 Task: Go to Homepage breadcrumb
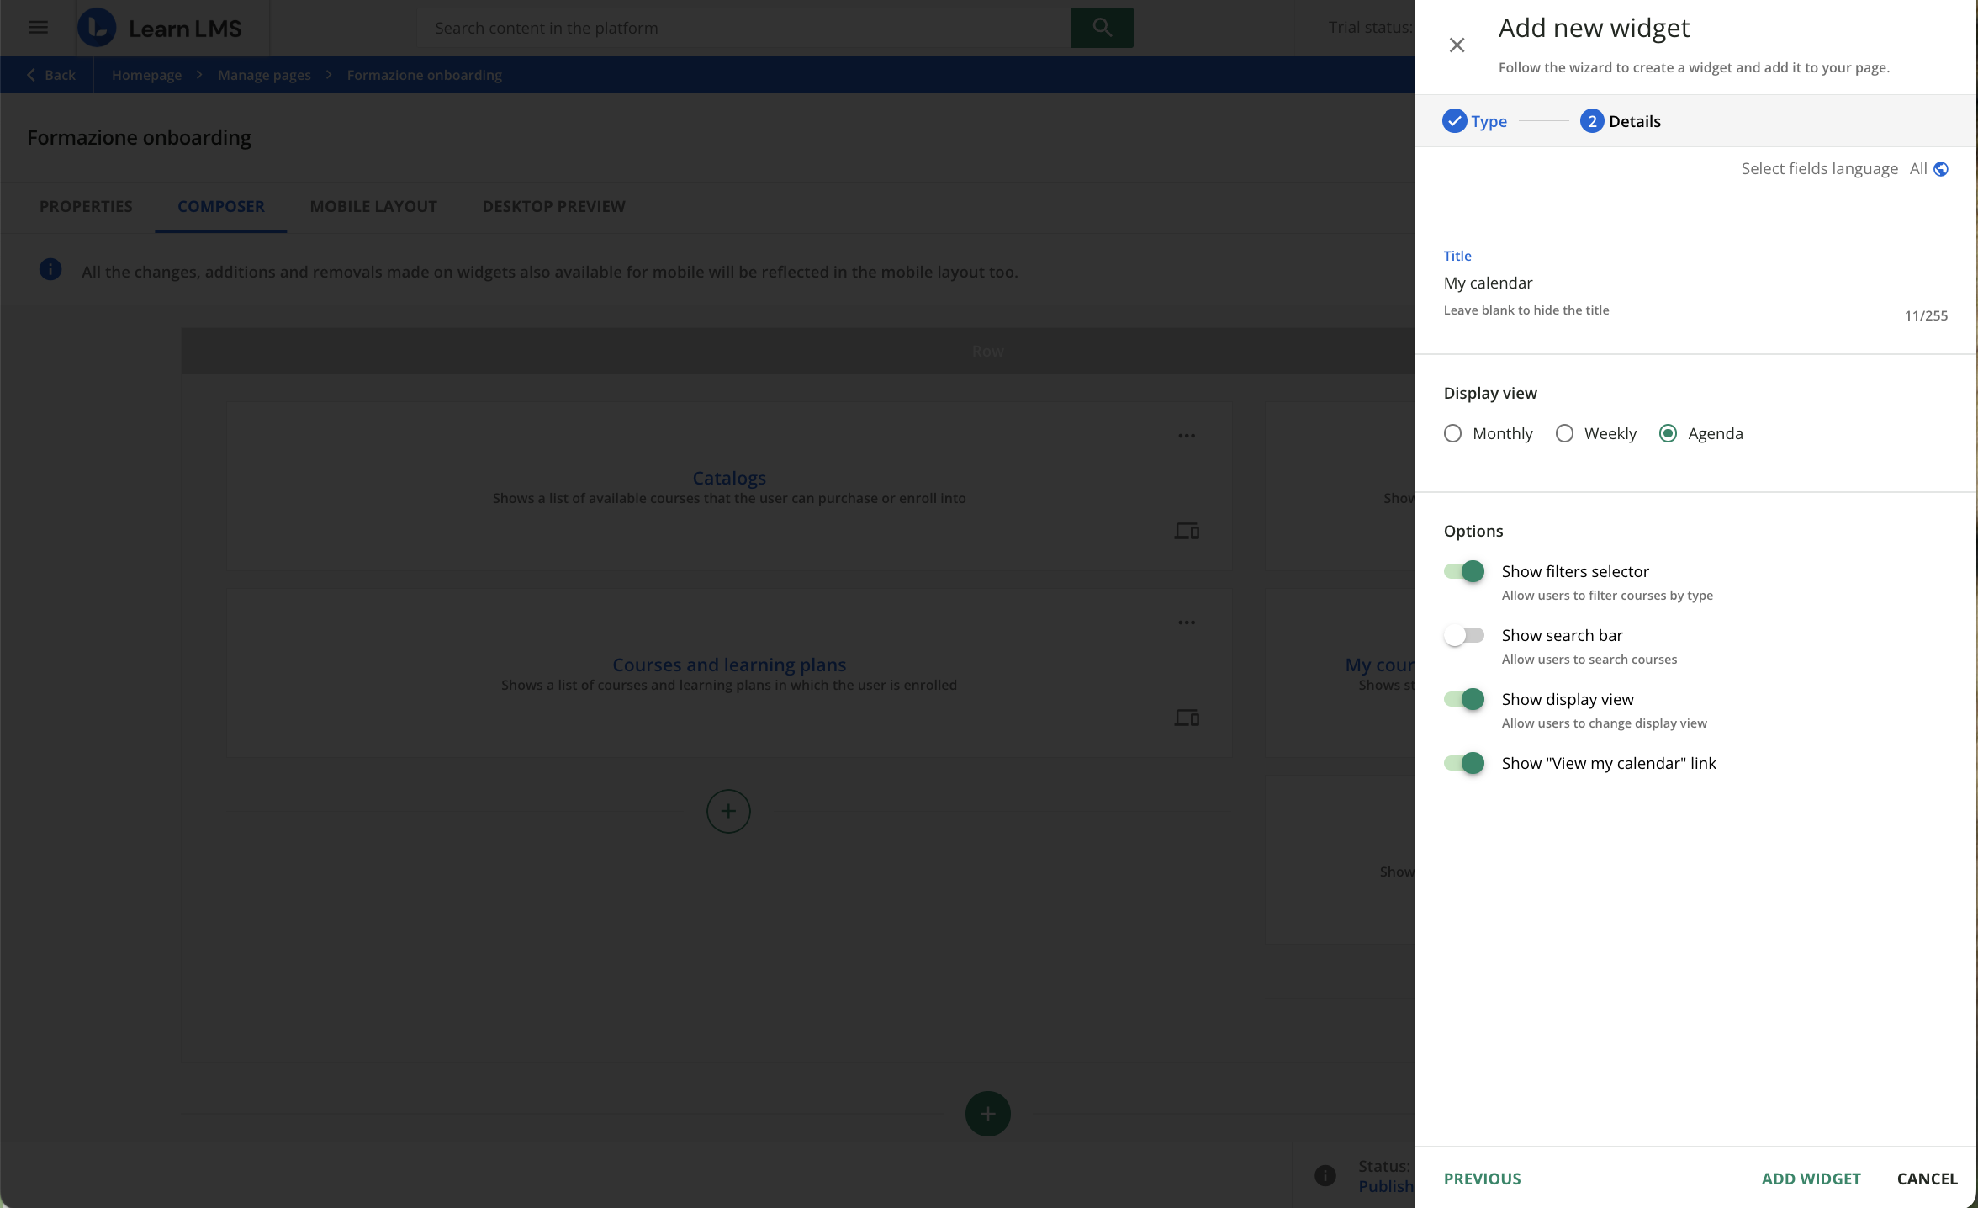[x=146, y=75]
